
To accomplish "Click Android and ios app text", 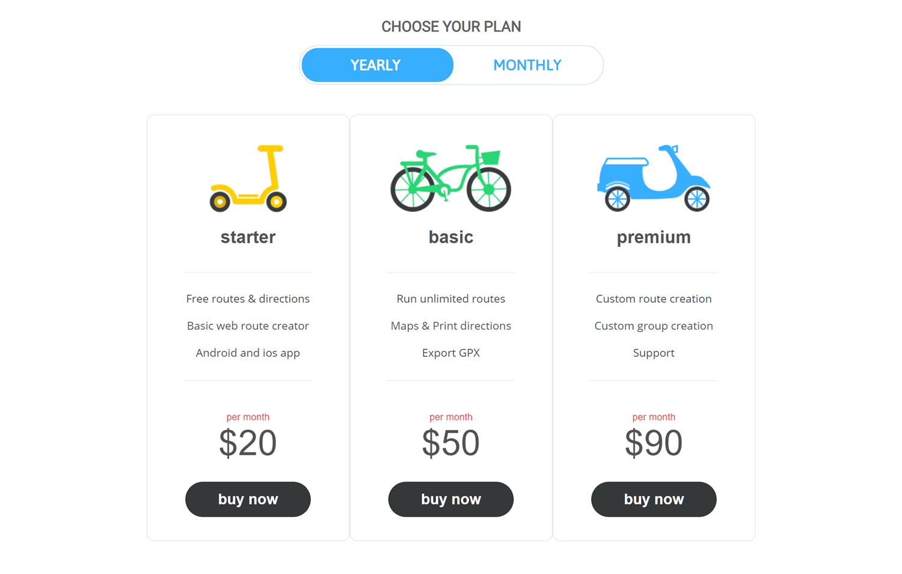I will pyautogui.click(x=248, y=353).
